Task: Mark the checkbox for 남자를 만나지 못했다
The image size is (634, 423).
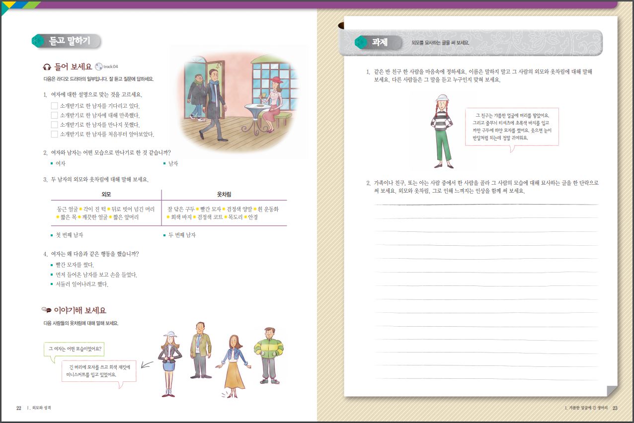Action: pyautogui.click(x=55, y=125)
